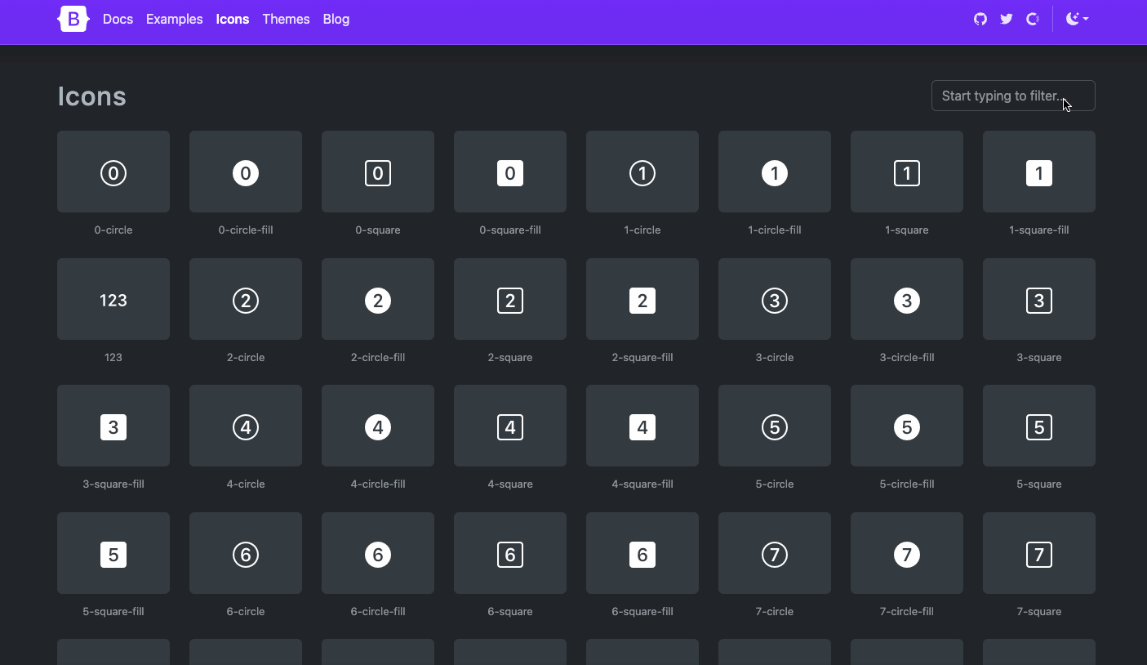Click the 7-circle icon thumbnail
The height and width of the screenshot is (665, 1147).
click(774, 553)
